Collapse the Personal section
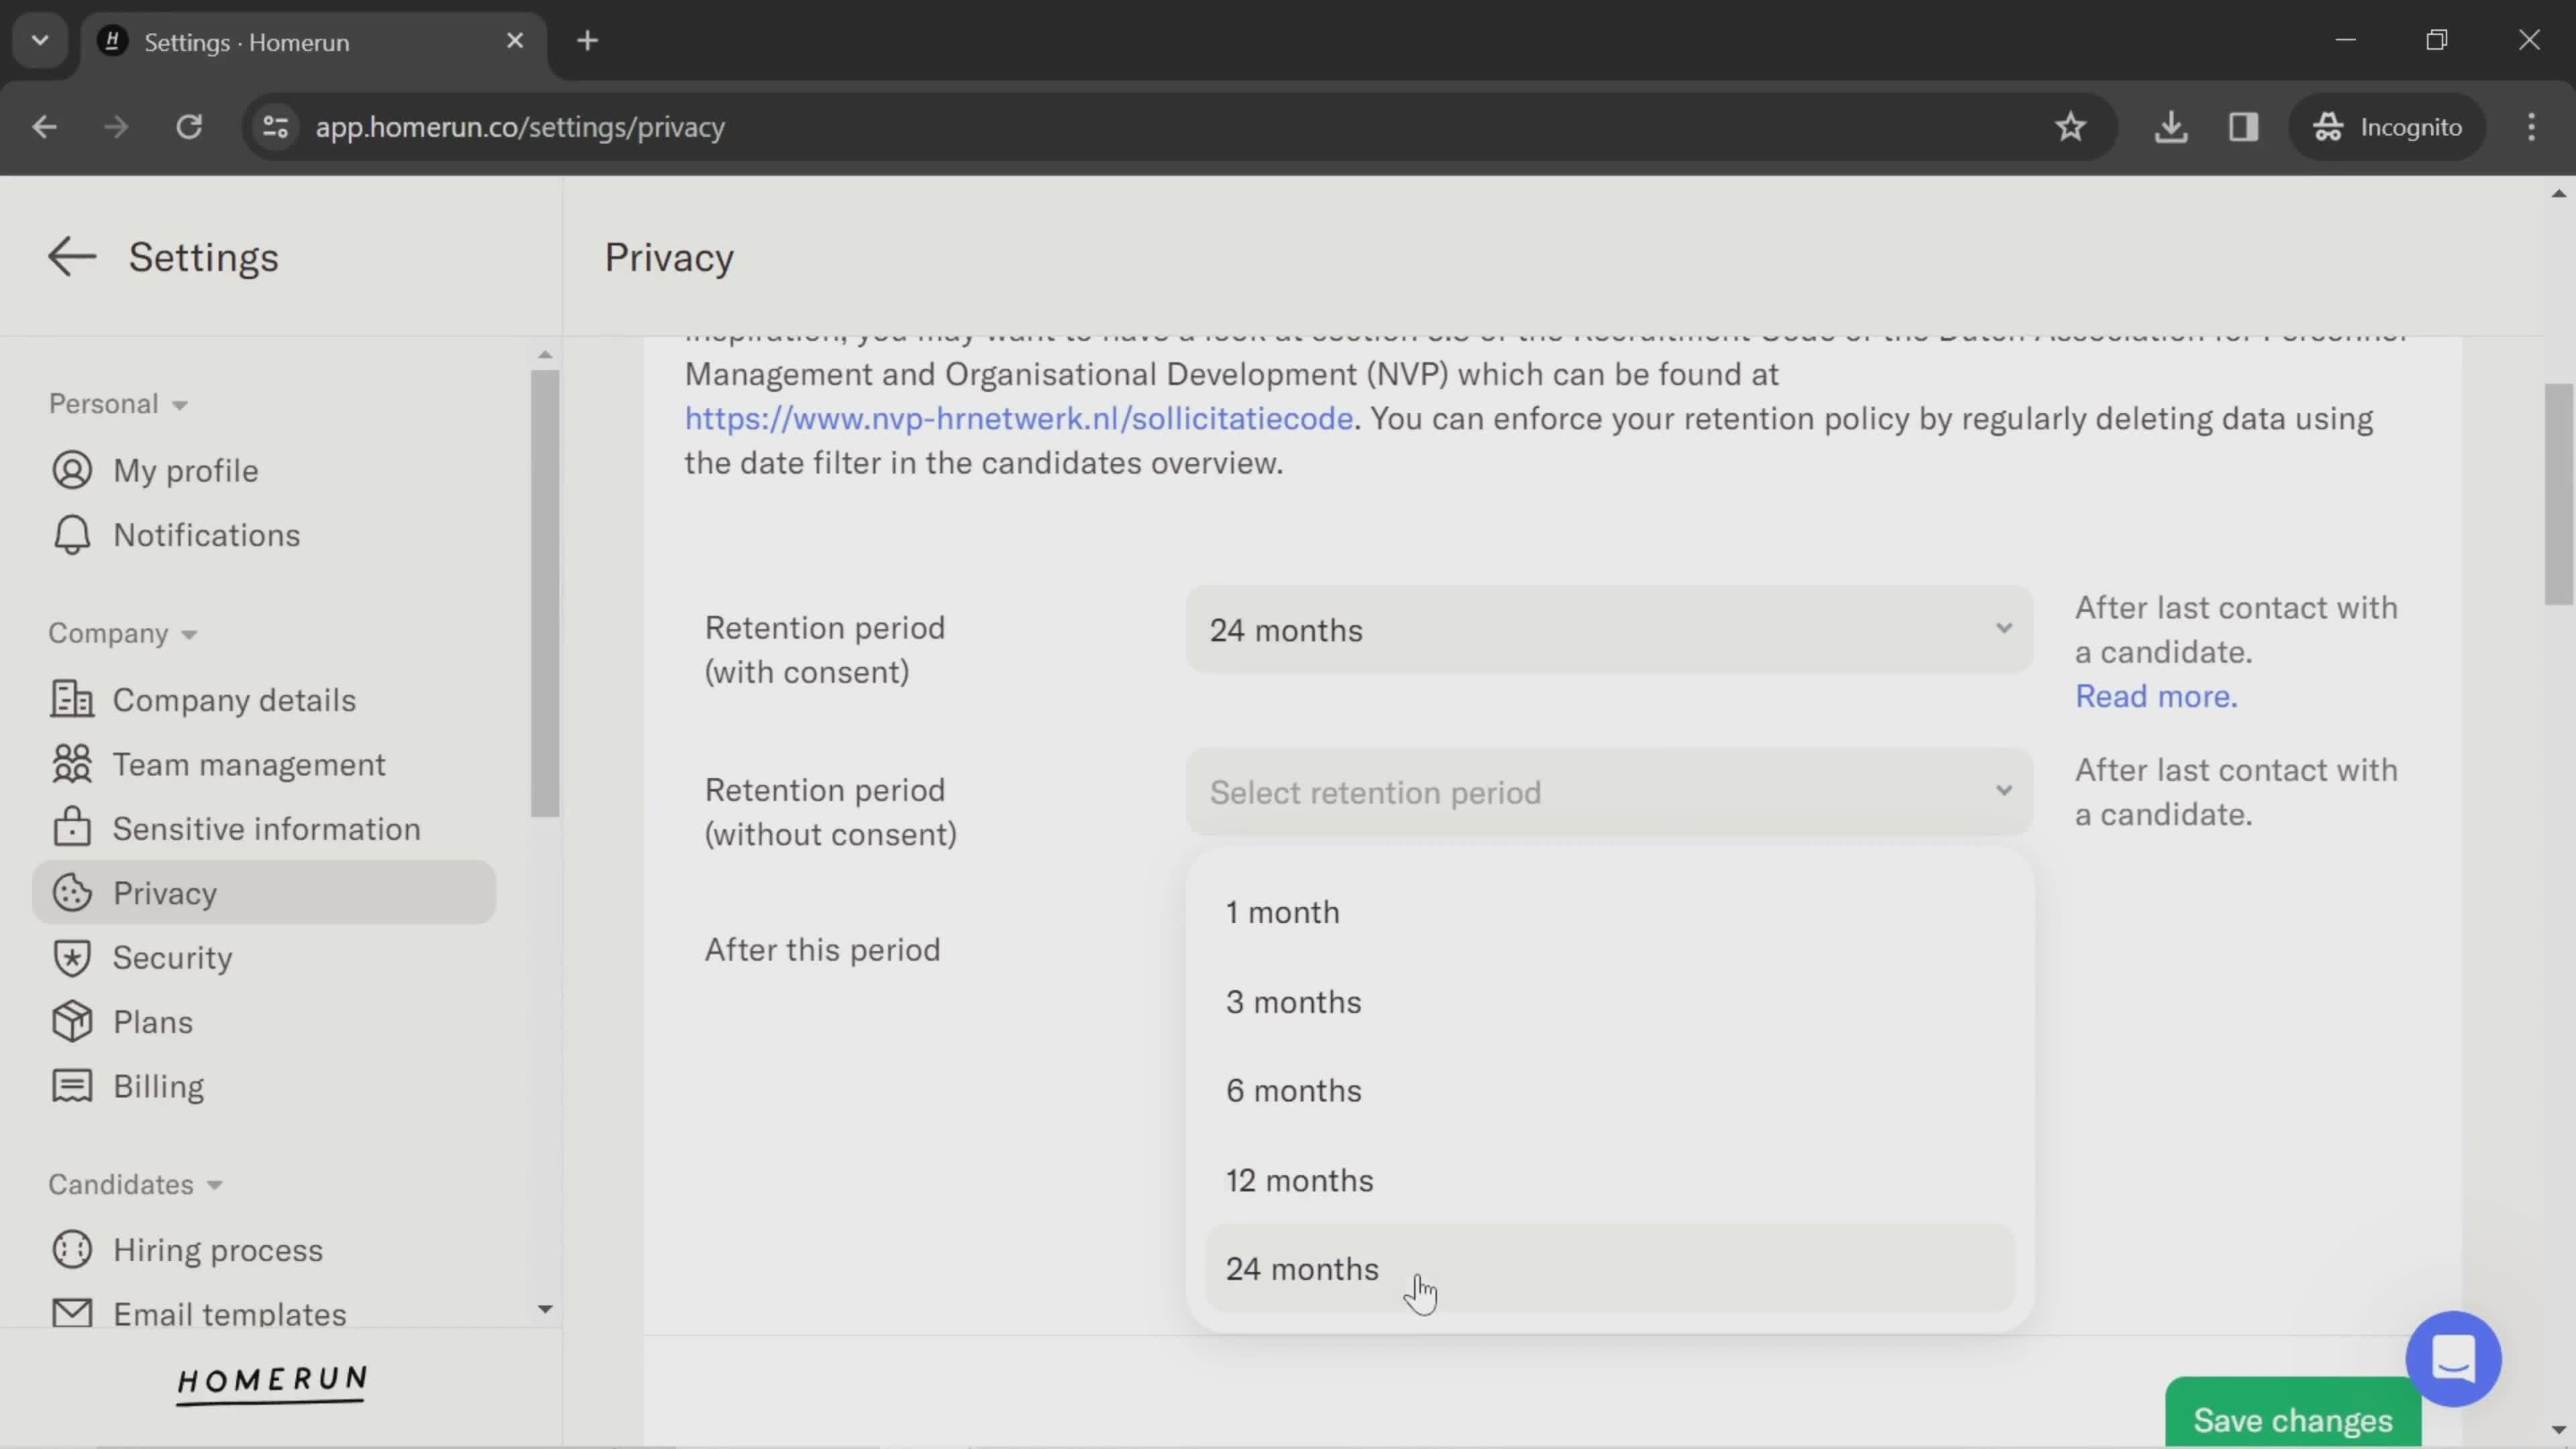2576x1449 pixels. (x=118, y=404)
